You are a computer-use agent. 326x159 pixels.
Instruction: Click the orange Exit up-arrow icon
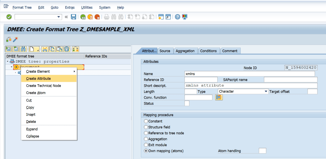point(90,17)
